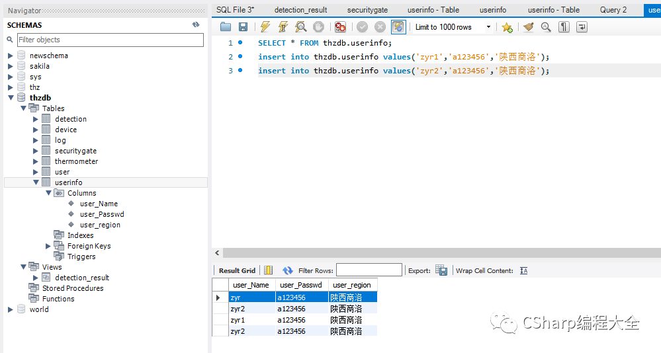Sort by user_Passwd column header
The width and height of the screenshot is (661, 353).
(x=301, y=285)
